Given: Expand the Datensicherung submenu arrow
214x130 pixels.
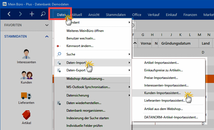Looking at the screenshot, I should (129, 95).
